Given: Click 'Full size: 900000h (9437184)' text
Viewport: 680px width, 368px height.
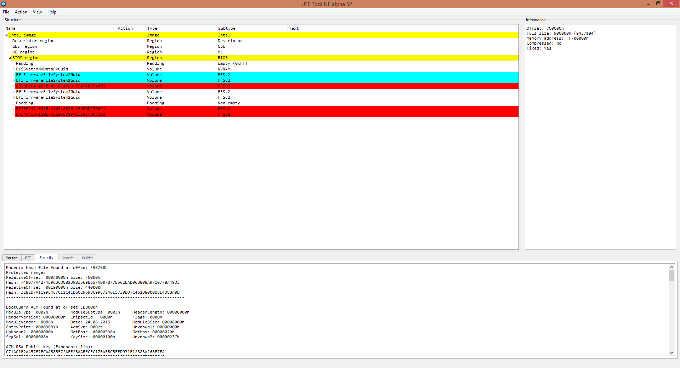Looking at the screenshot, I should [x=561, y=33].
